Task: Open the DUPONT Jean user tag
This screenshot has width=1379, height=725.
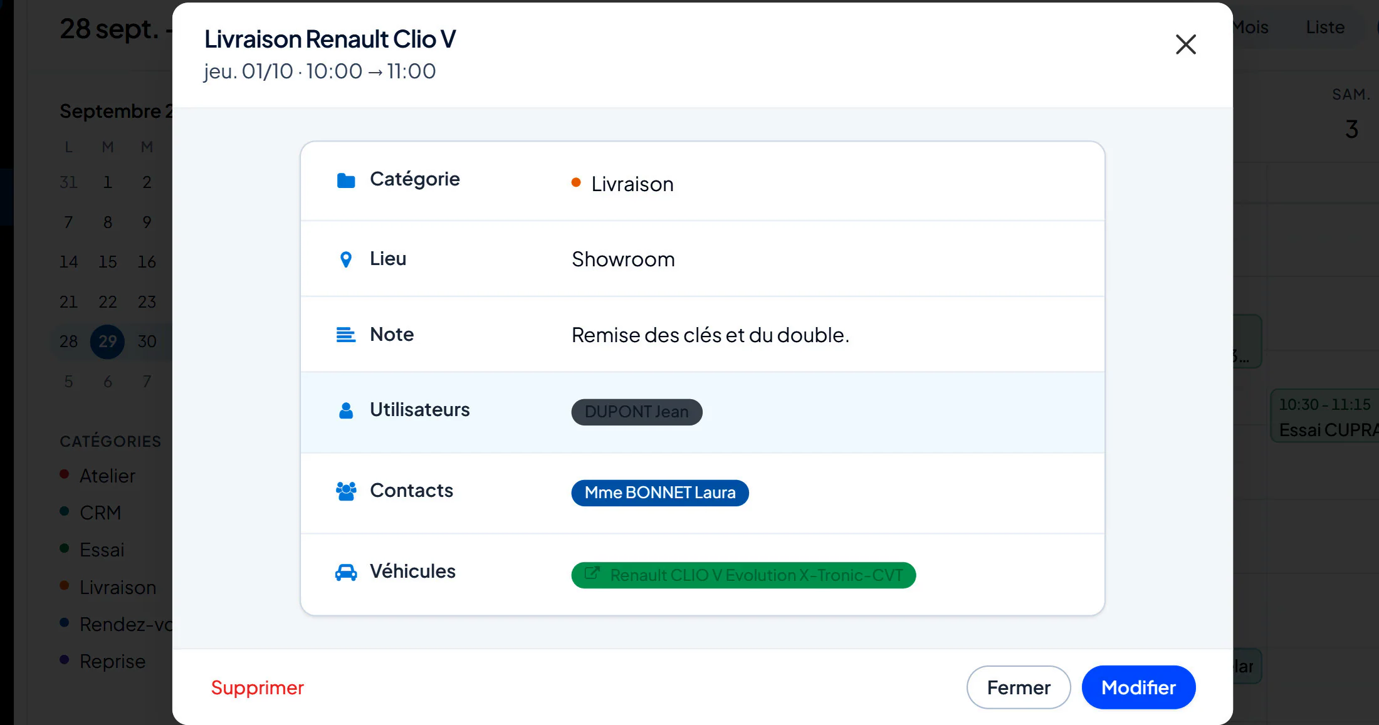Action: [636, 412]
